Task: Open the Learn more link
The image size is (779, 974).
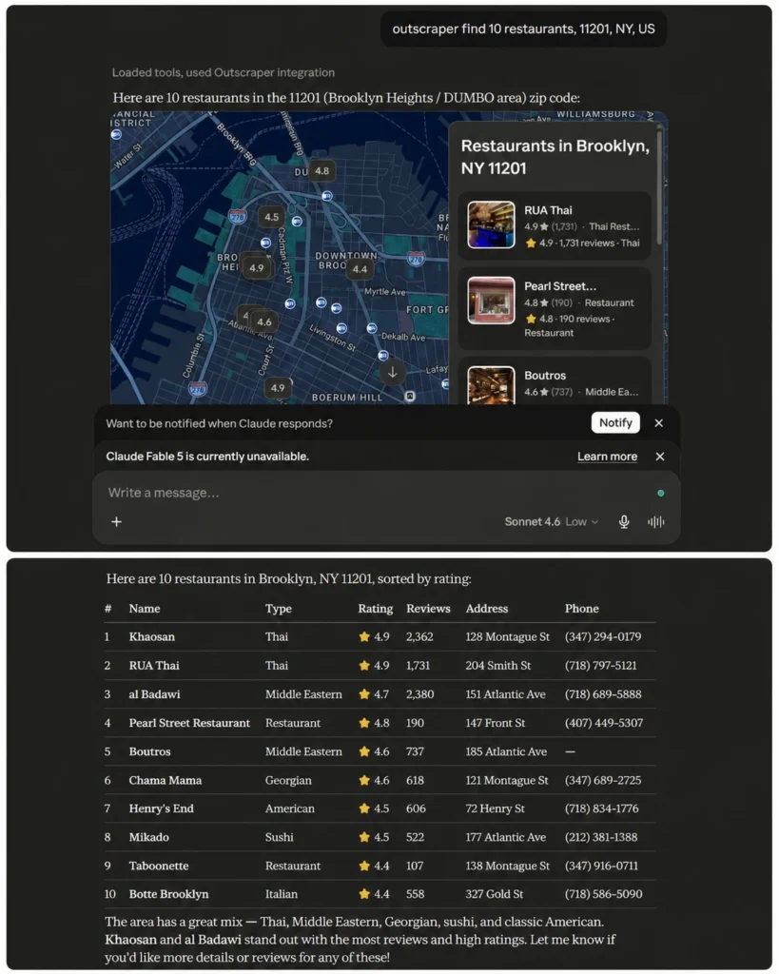Action: click(x=607, y=457)
